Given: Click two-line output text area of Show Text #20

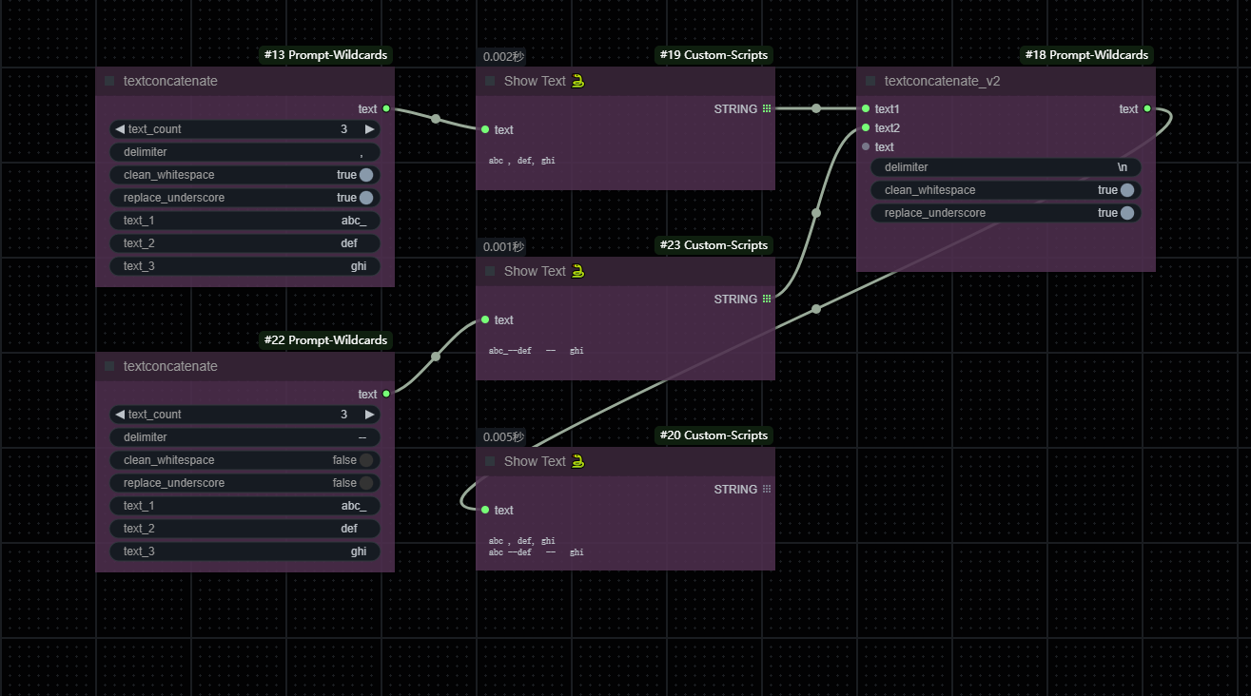Looking at the screenshot, I should pyautogui.click(x=625, y=547).
